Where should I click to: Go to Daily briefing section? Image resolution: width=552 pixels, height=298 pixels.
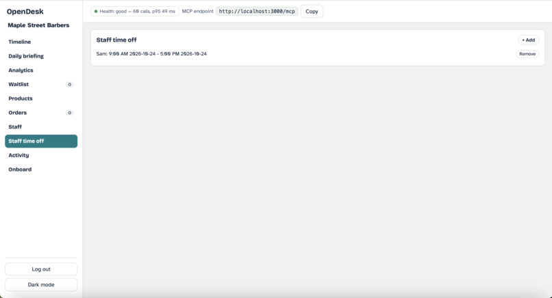pyautogui.click(x=41, y=56)
